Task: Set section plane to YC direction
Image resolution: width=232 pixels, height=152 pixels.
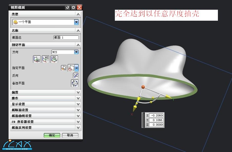Action: [46, 59]
